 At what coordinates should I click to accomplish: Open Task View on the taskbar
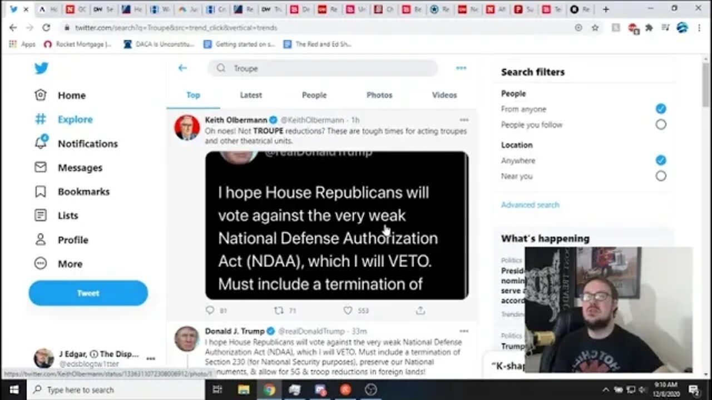pos(217,389)
